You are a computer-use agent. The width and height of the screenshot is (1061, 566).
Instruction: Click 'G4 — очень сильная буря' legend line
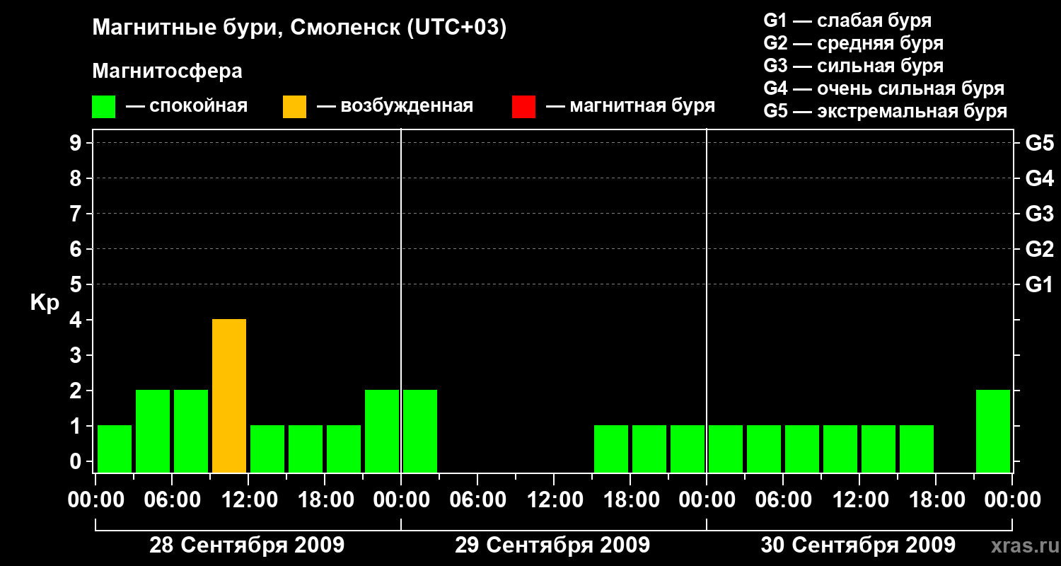(x=884, y=88)
